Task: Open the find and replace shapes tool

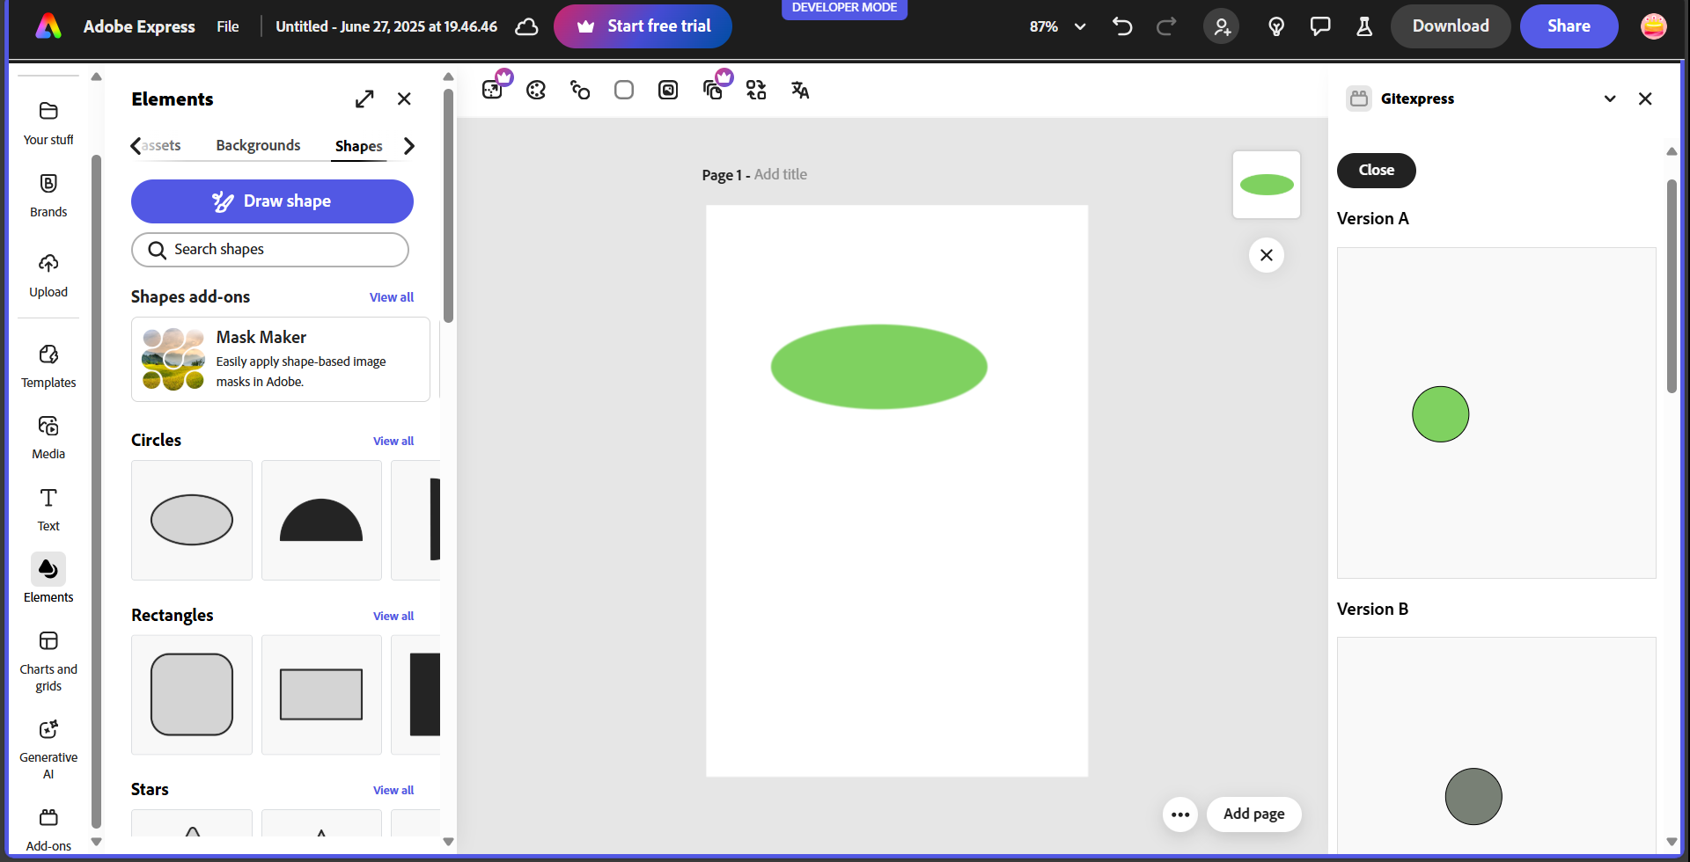Action: (756, 90)
